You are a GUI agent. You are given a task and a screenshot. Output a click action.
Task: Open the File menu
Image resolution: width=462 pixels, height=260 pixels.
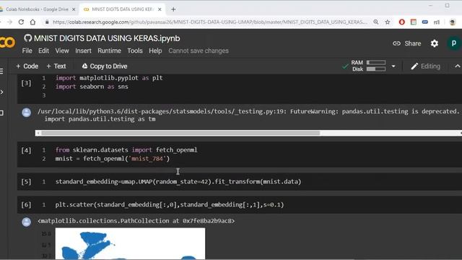(x=27, y=51)
